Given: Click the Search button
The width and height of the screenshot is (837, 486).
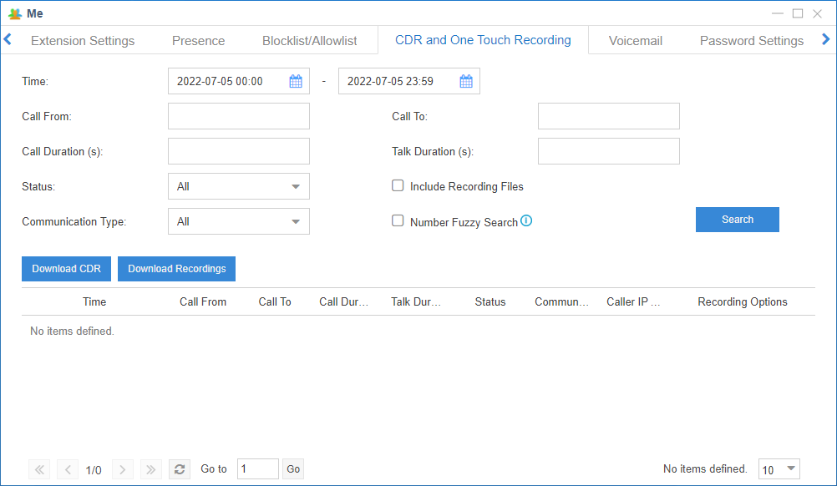Looking at the screenshot, I should [x=737, y=220].
